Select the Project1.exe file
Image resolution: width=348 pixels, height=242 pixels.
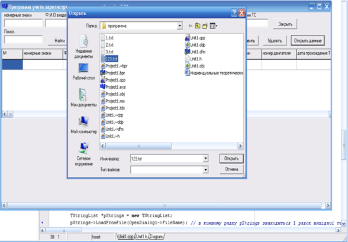click(x=113, y=87)
